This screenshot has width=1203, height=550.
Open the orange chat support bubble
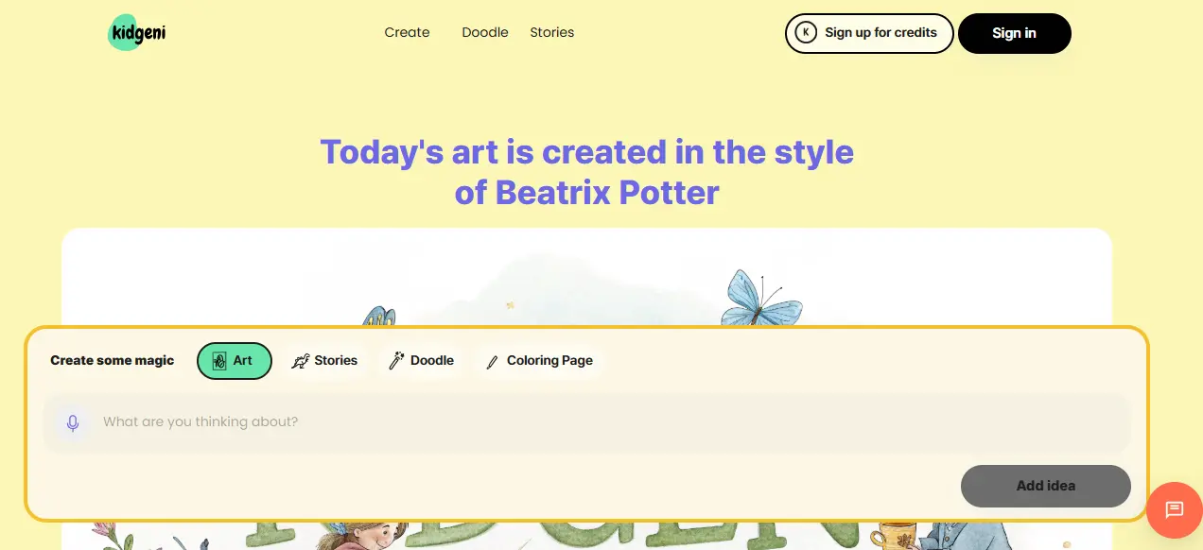pyautogui.click(x=1174, y=509)
